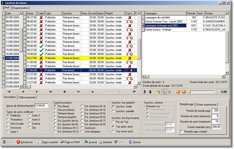Screen dimensions: 234x149
Task: Delete record with minus navigator button
Action: click(x=79, y=92)
